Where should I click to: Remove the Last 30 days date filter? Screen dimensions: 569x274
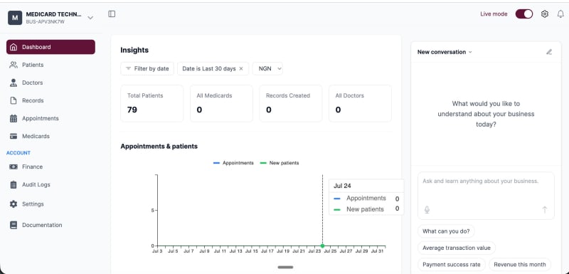pos(241,68)
